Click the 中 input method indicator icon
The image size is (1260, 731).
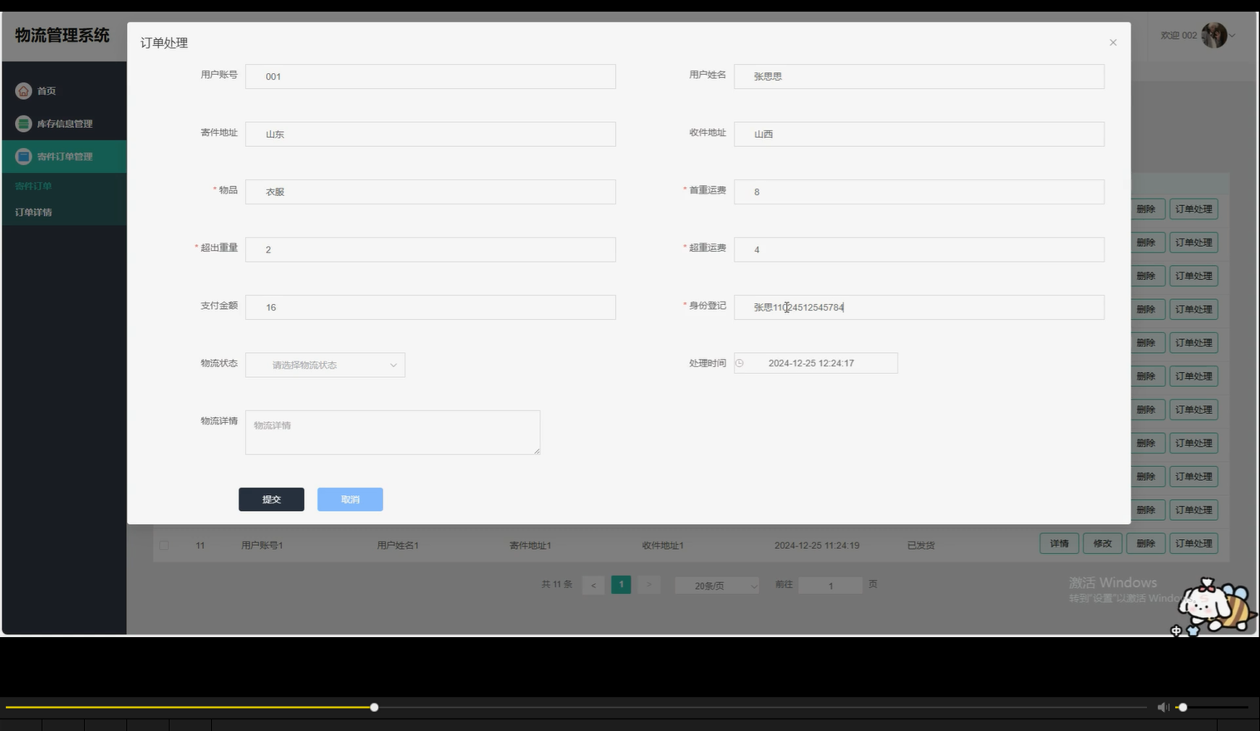click(1175, 631)
